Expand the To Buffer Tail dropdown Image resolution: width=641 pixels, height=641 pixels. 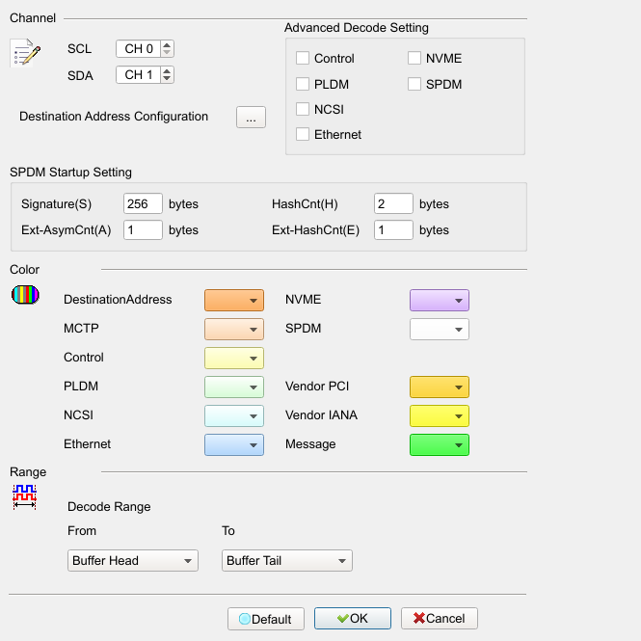click(287, 560)
